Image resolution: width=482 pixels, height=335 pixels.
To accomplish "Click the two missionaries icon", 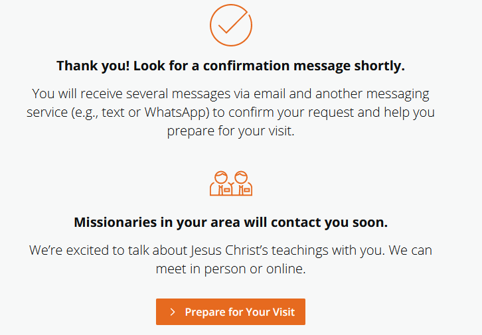I will point(231,183).
